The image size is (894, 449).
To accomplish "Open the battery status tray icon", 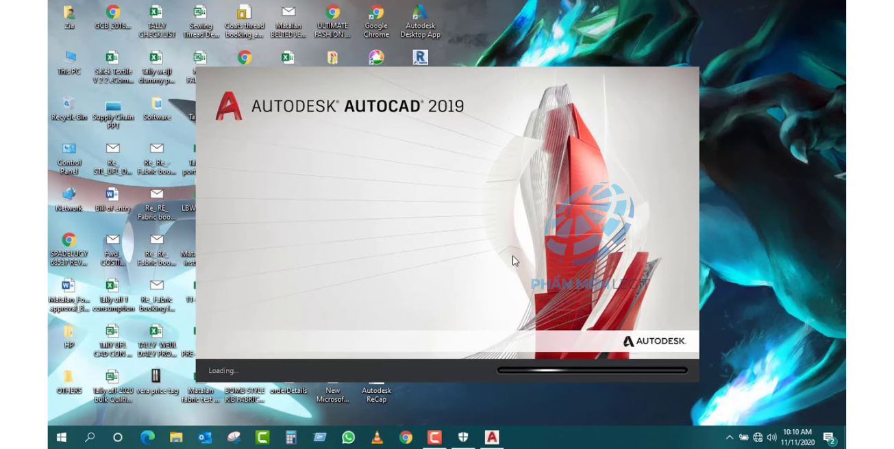I will point(743,437).
